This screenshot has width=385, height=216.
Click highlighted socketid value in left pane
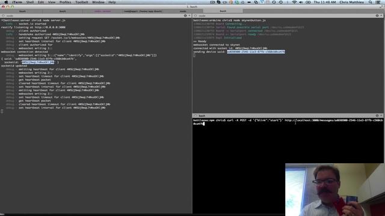click(x=38, y=62)
